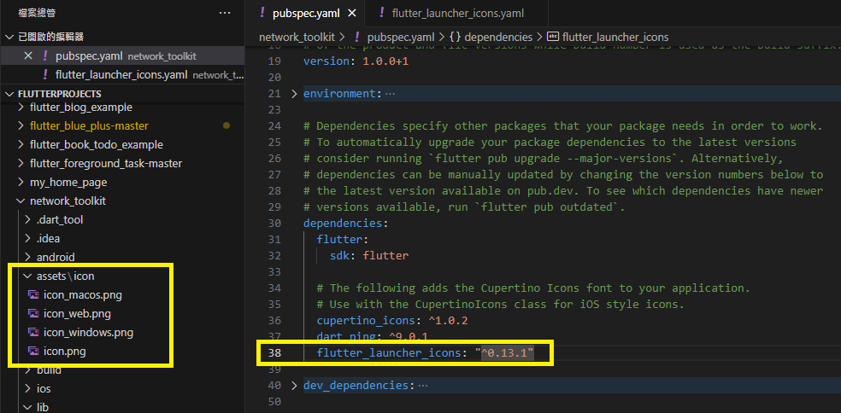Click the explorer more actions ellipsis icon
841x413 pixels.
(225, 13)
